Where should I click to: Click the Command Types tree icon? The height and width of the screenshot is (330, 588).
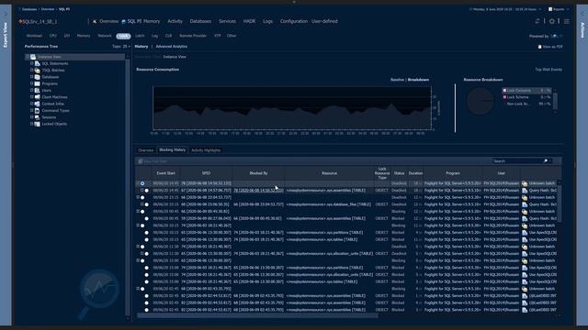pyautogui.click(x=37, y=111)
